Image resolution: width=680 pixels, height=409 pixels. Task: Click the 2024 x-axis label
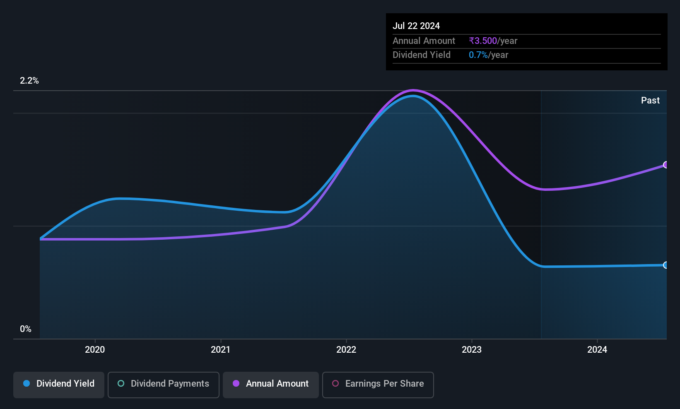tap(597, 350)
